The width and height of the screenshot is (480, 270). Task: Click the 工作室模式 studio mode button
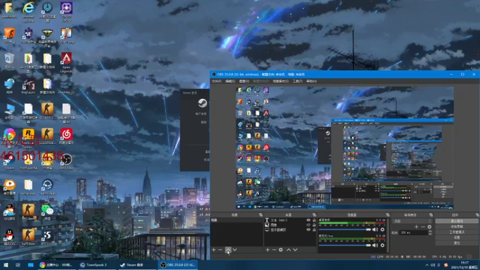[x=457, y=232]
